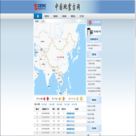Click the smallest orange circle in the legend
Image resolution: width=136 pixels, height=136 pixels.
pos(57,99)
